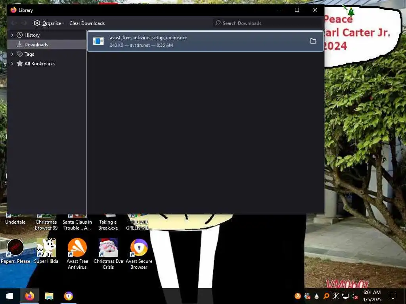This screenshot has width=406, height=304.
Task: Open the taskbar clock showing 6:01 AM
Action: pyautogui.click(x=372, y=296)
